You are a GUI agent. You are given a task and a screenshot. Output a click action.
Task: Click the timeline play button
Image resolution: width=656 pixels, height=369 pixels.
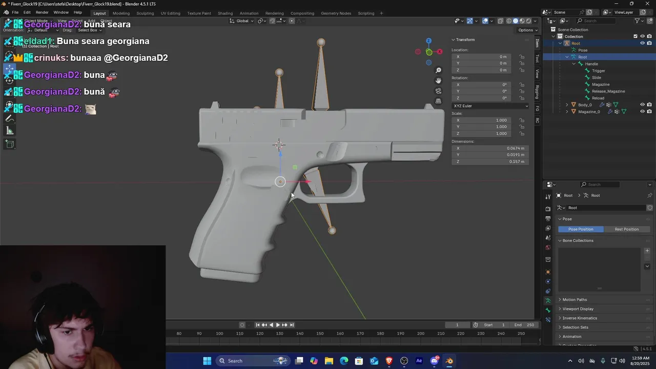pos(278,325)
